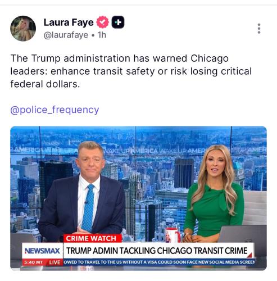Click the red LIVE tag in the video
Image resolution: width=277 pixels, height=281 pixels.
(55, 262)
